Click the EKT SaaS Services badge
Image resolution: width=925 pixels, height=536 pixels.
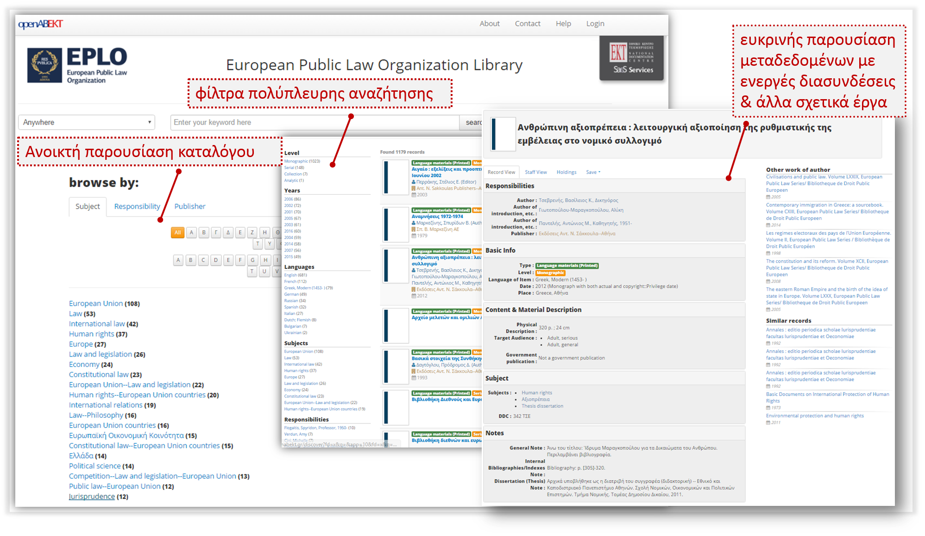click(632, 58)
